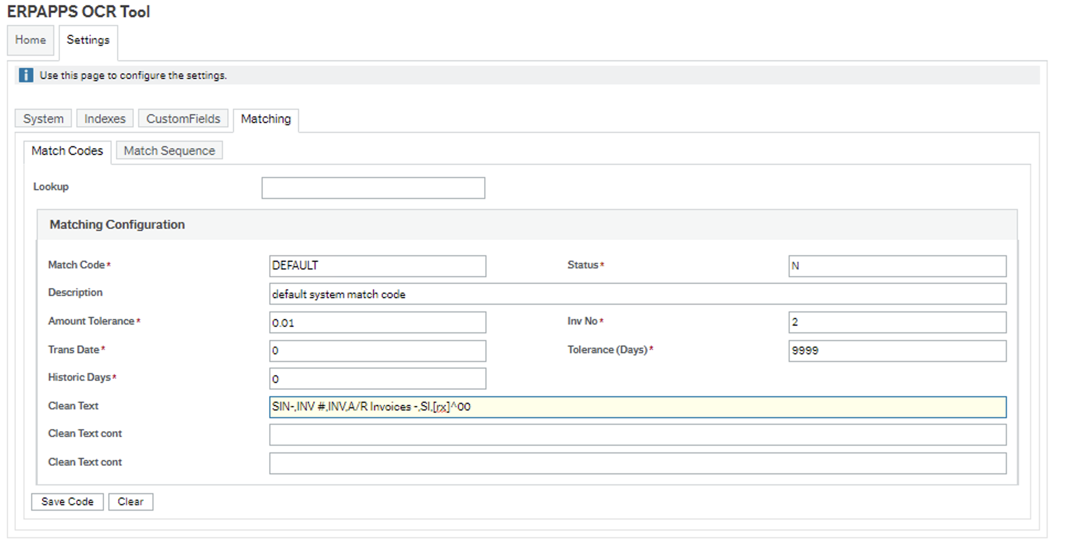
Task: Go to the CustomFields tab
Action: 183,118
